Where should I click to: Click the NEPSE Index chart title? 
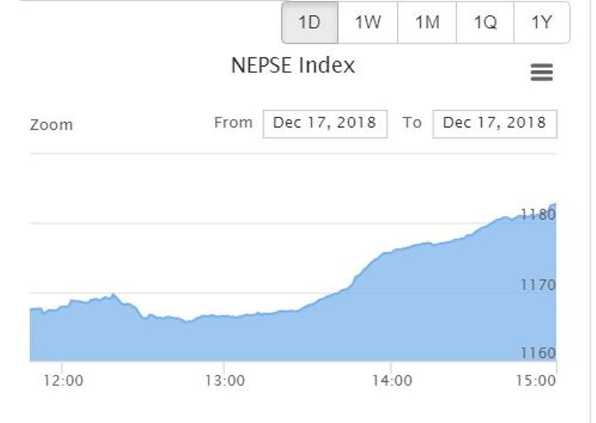click(x=293, y=65)
